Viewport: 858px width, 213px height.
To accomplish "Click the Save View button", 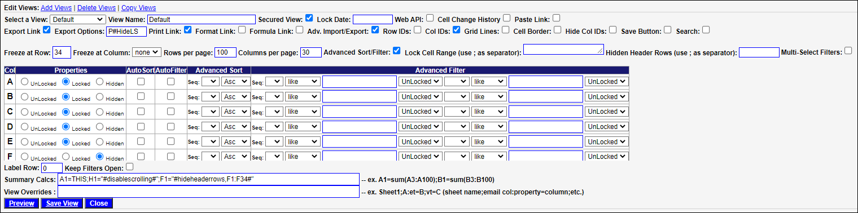I will coord(62,203).
